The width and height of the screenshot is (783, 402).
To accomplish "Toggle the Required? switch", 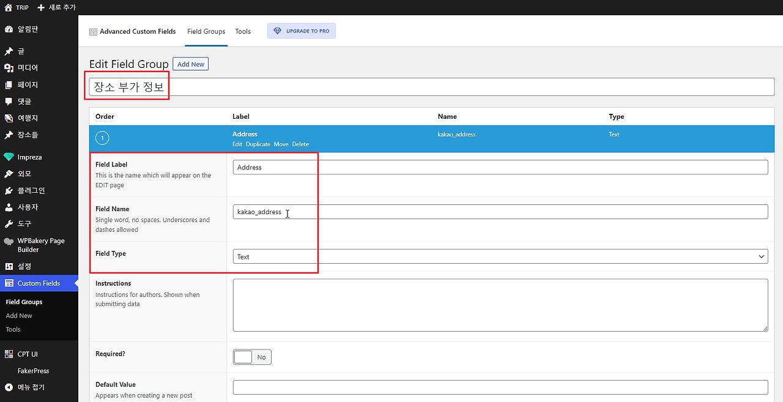I will click(252, 357).
